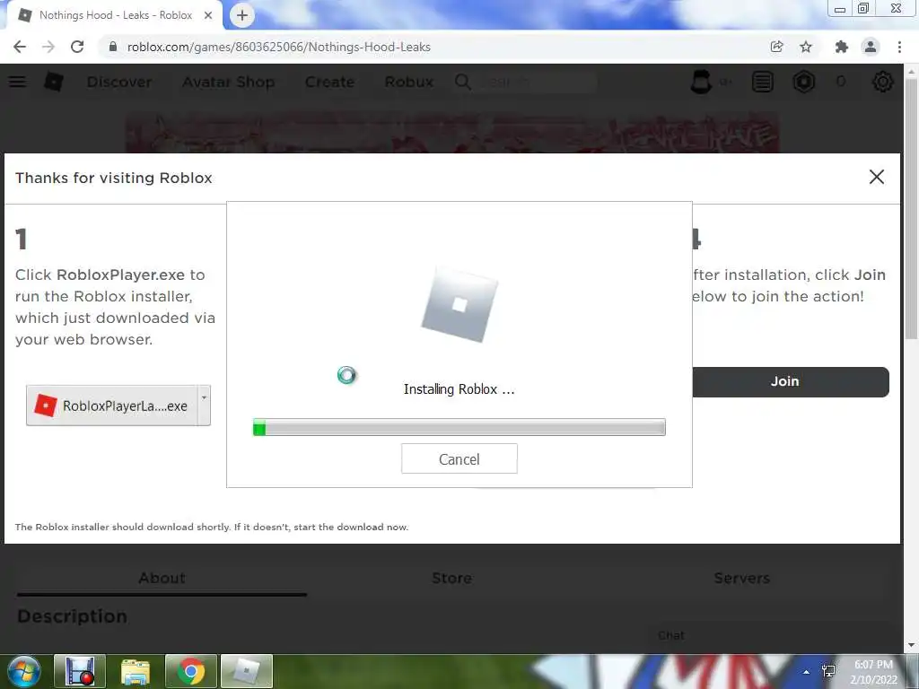Click the Roblox installer taskbar icon

(x=247, y=671)
